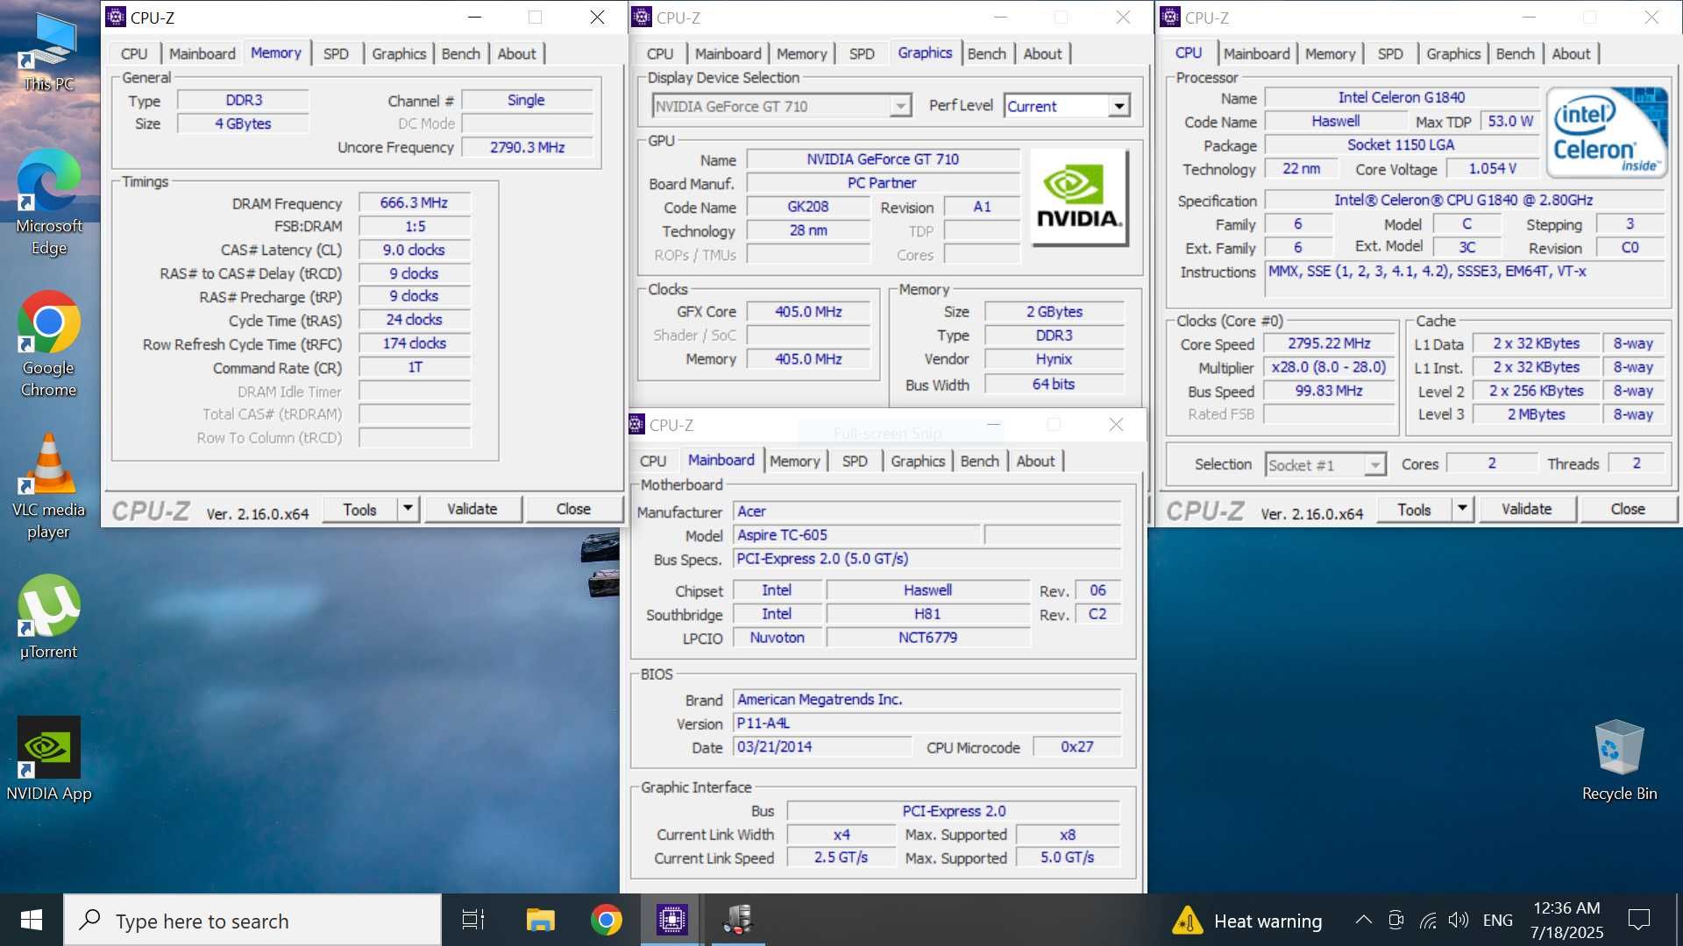Open Chrome from the taskbar
1683x946 pixels.
pos(606,920)
